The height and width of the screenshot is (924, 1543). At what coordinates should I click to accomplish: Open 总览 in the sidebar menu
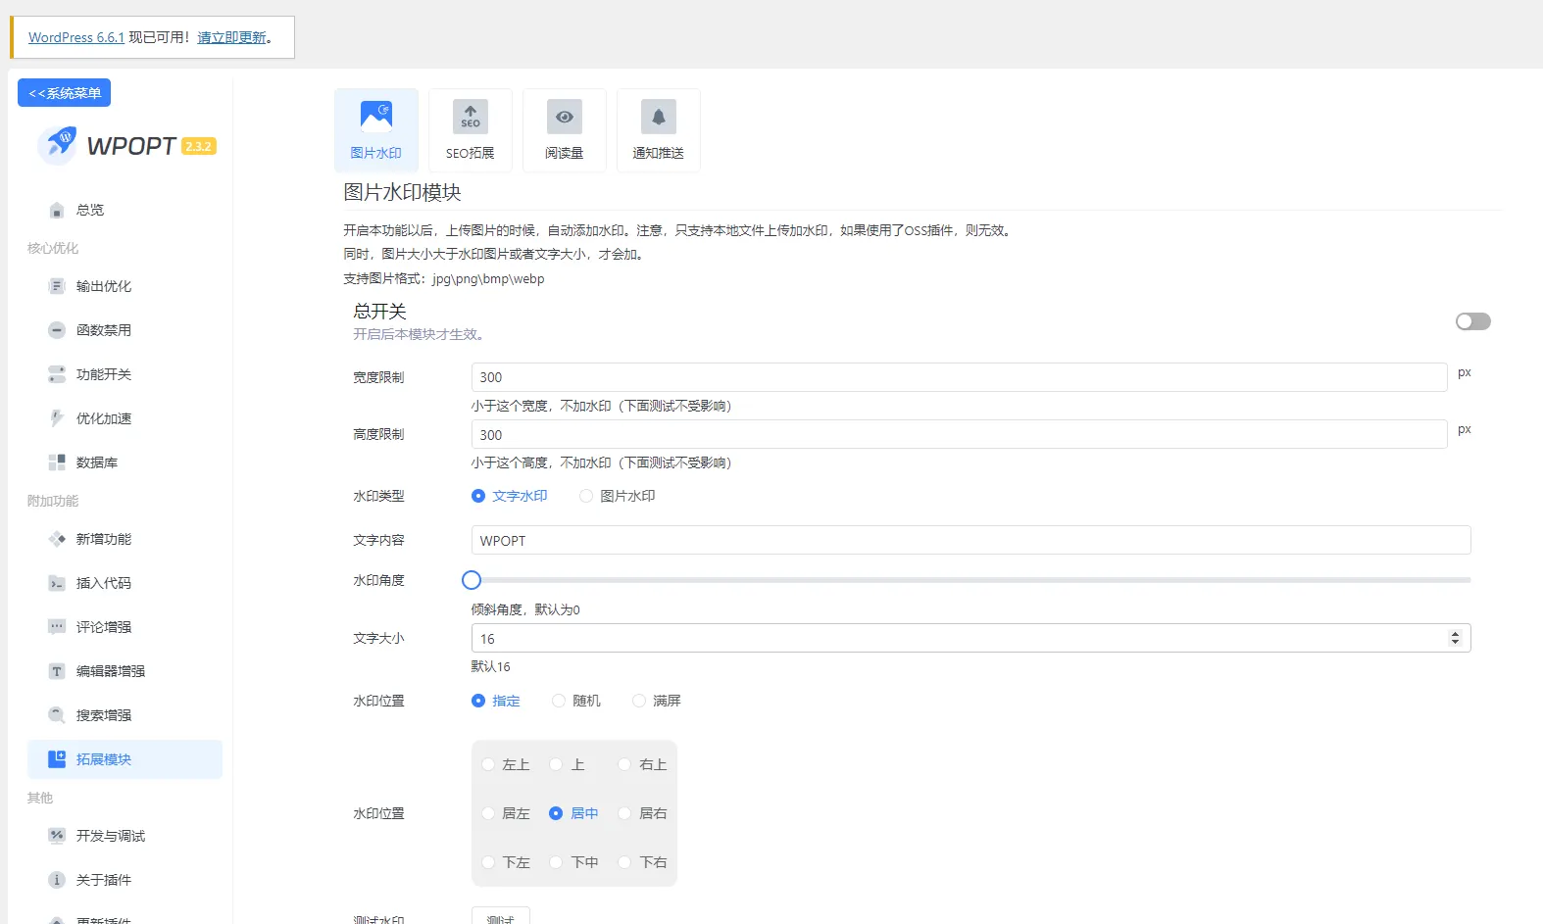coord(124,210)
